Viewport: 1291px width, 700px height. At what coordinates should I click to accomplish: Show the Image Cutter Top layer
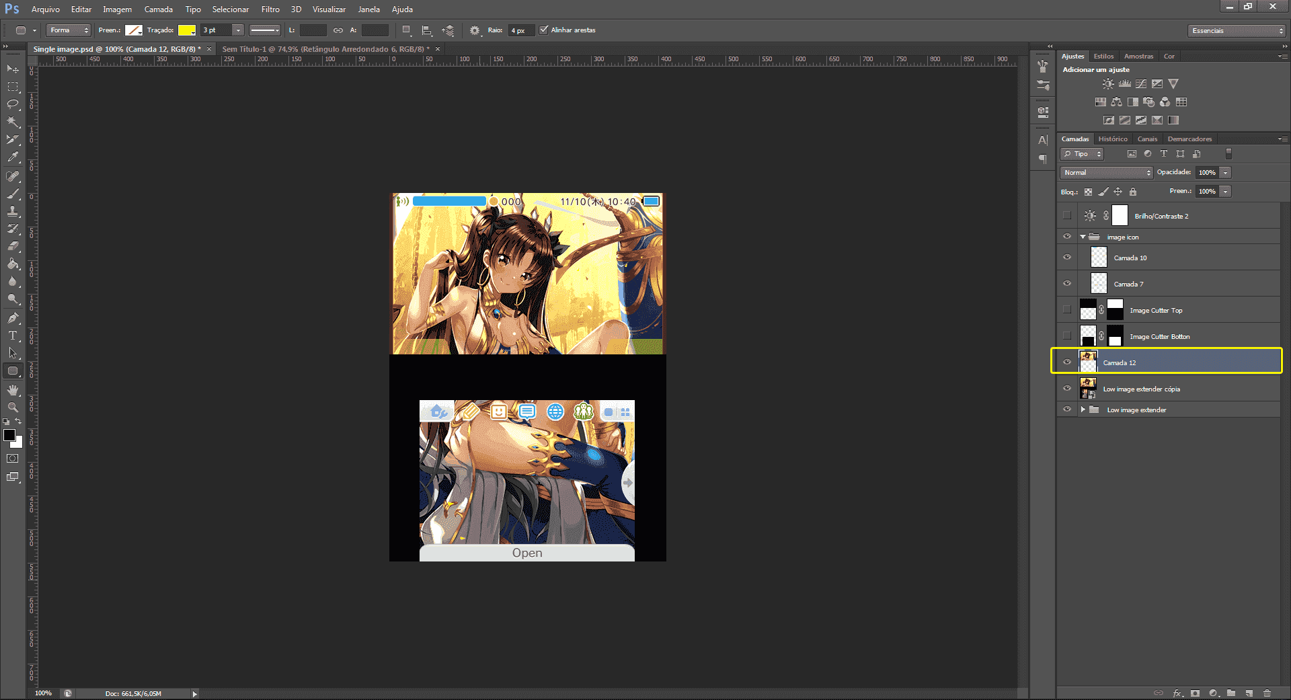(1067, 310)
